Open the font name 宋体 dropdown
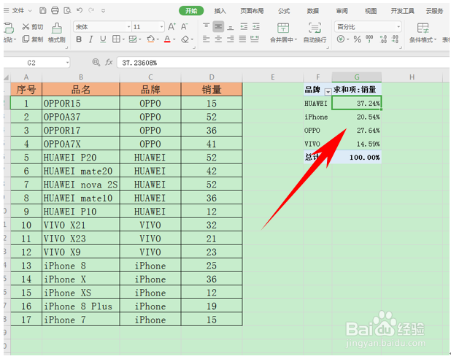Image resolution: width=451 pixels, height=359 pixels. [128, 27]
